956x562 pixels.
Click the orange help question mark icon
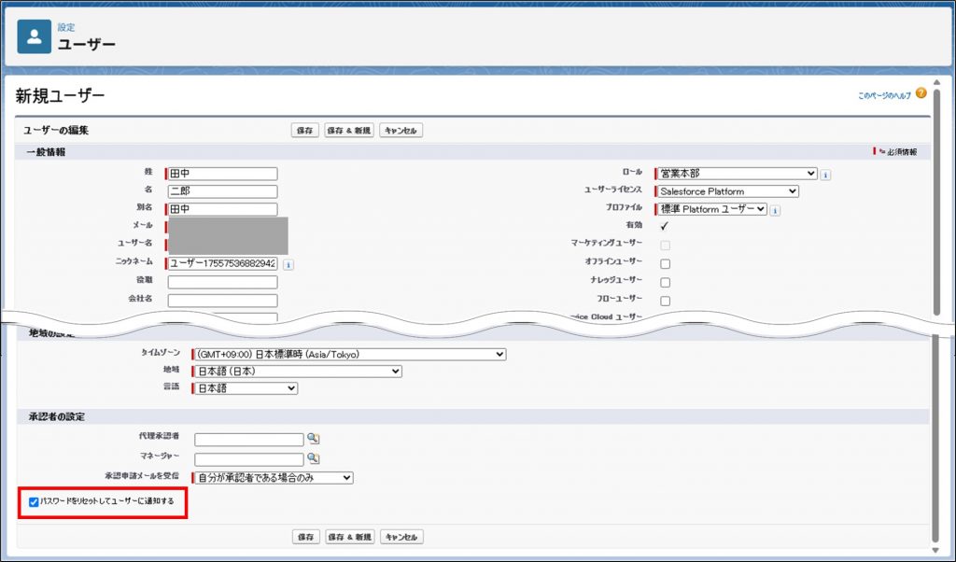[x=921, y=94]
